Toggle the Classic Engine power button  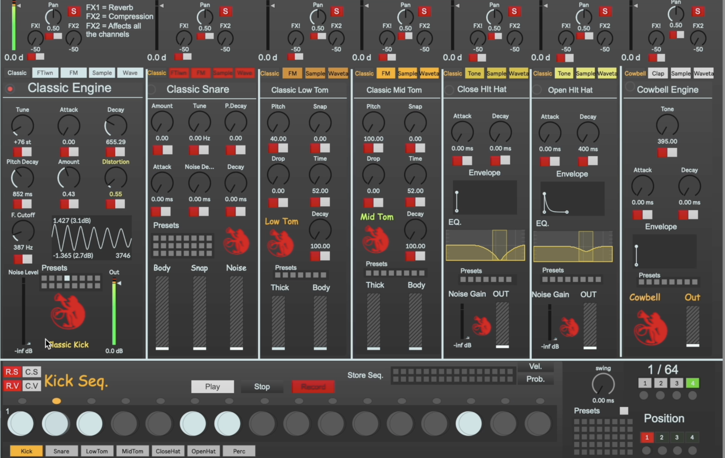pos(10,89)
